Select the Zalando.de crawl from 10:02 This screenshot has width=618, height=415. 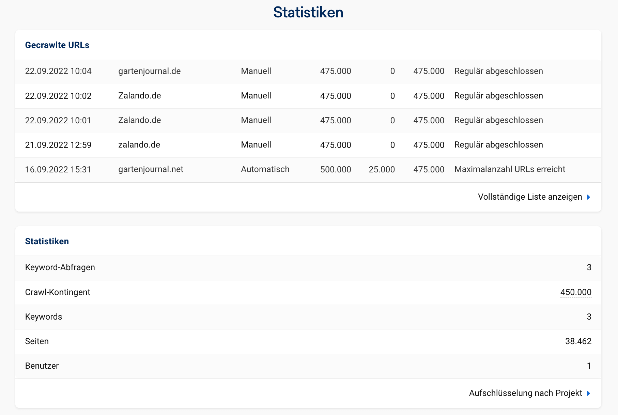[x=139, y=96]
